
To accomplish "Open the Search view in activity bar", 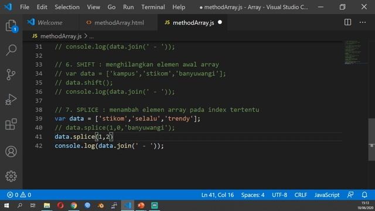I will pyautogui.click(x=11, y=50).
